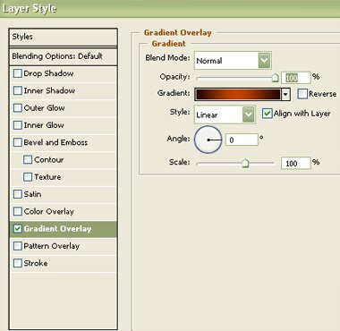This screenshot has height=331, width=340.
Task: Select the Contour label row
Action: (x=49, y=160)
